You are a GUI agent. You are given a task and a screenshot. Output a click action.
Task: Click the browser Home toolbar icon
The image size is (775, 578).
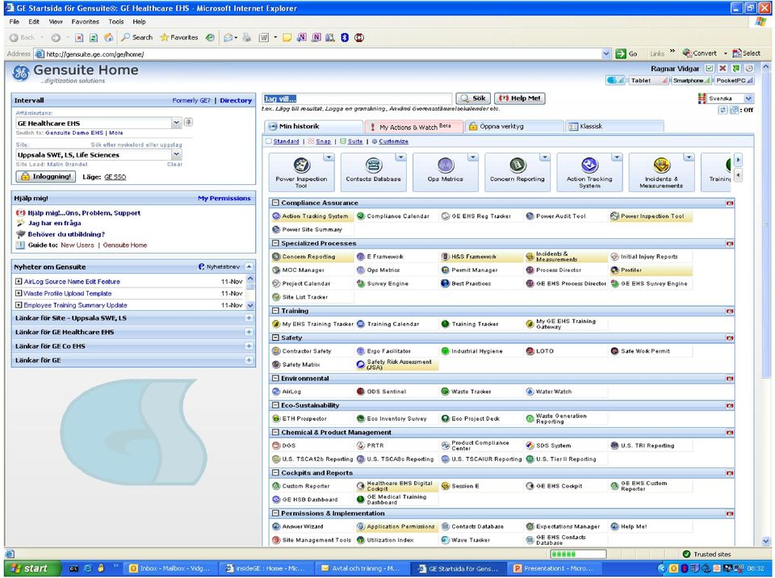point(108,38)
